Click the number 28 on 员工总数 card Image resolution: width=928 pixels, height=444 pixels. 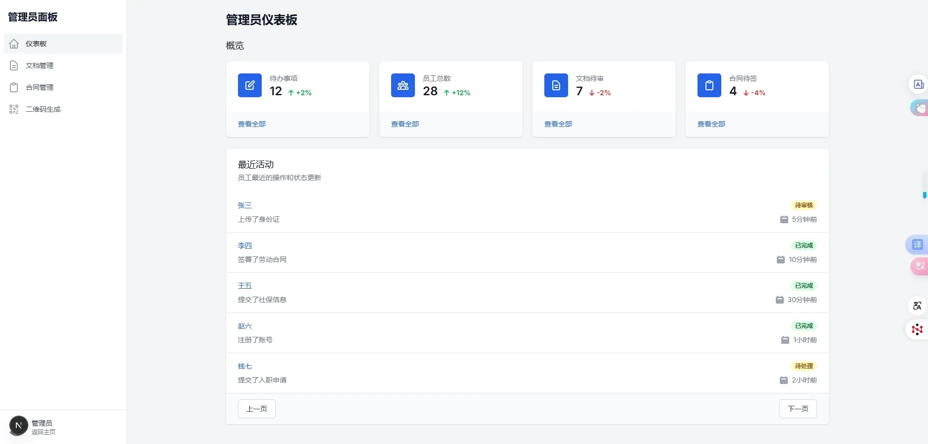[430, 91]
